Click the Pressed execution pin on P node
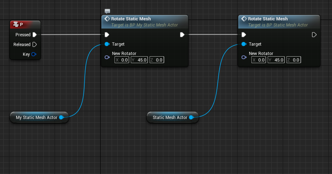 coord(35,35)
